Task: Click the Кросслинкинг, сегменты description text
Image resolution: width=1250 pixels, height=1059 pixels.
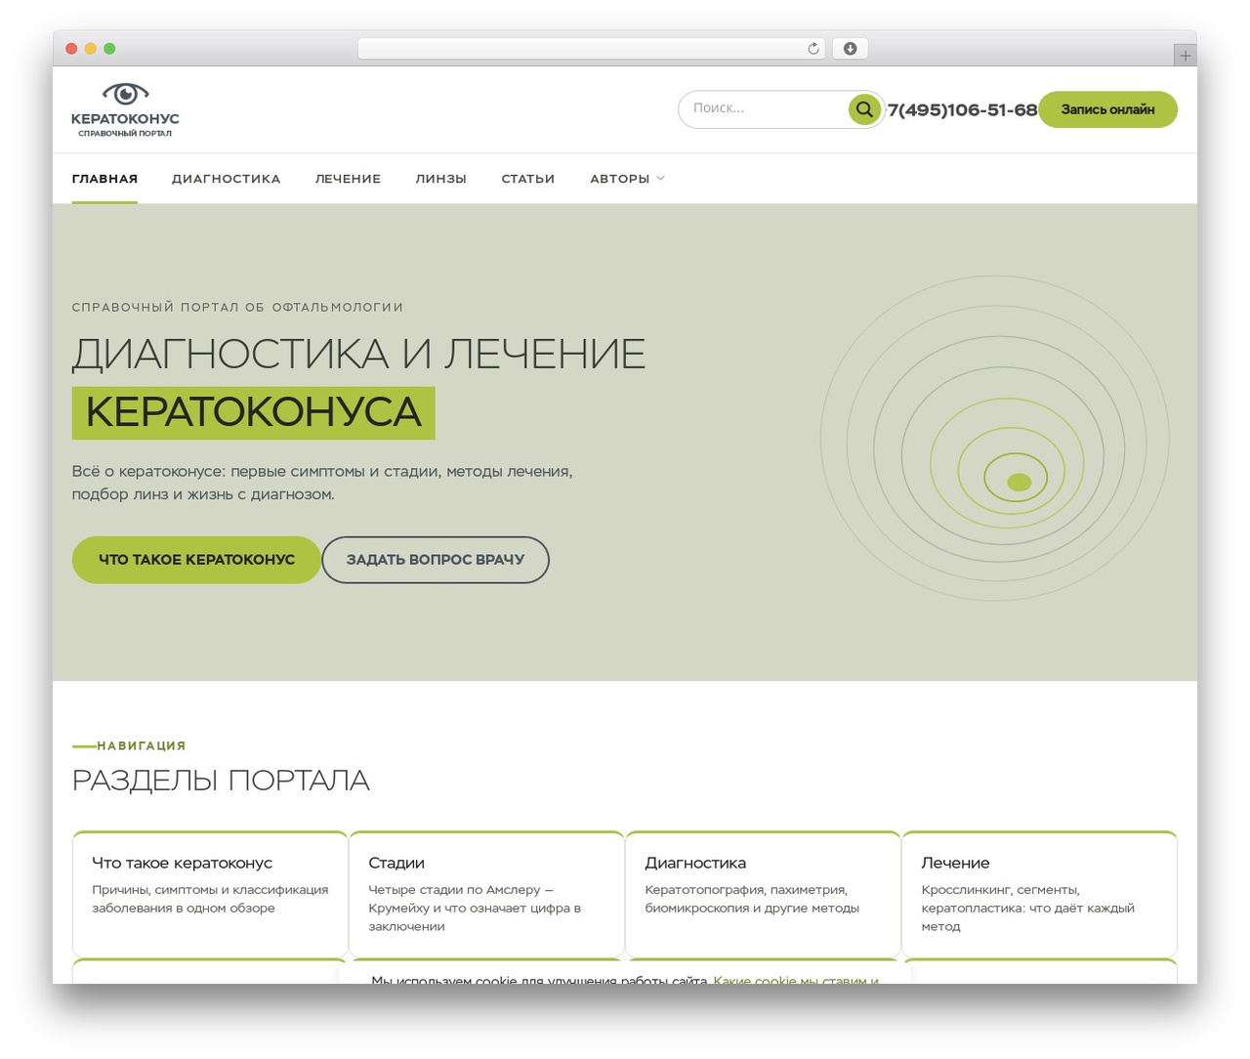Action: [x=1027, y=908]
